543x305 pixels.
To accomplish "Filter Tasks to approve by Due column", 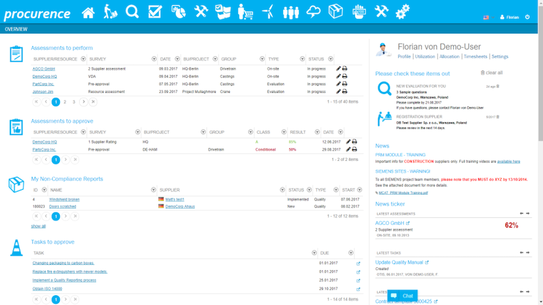I will click(x=351, y=253).
